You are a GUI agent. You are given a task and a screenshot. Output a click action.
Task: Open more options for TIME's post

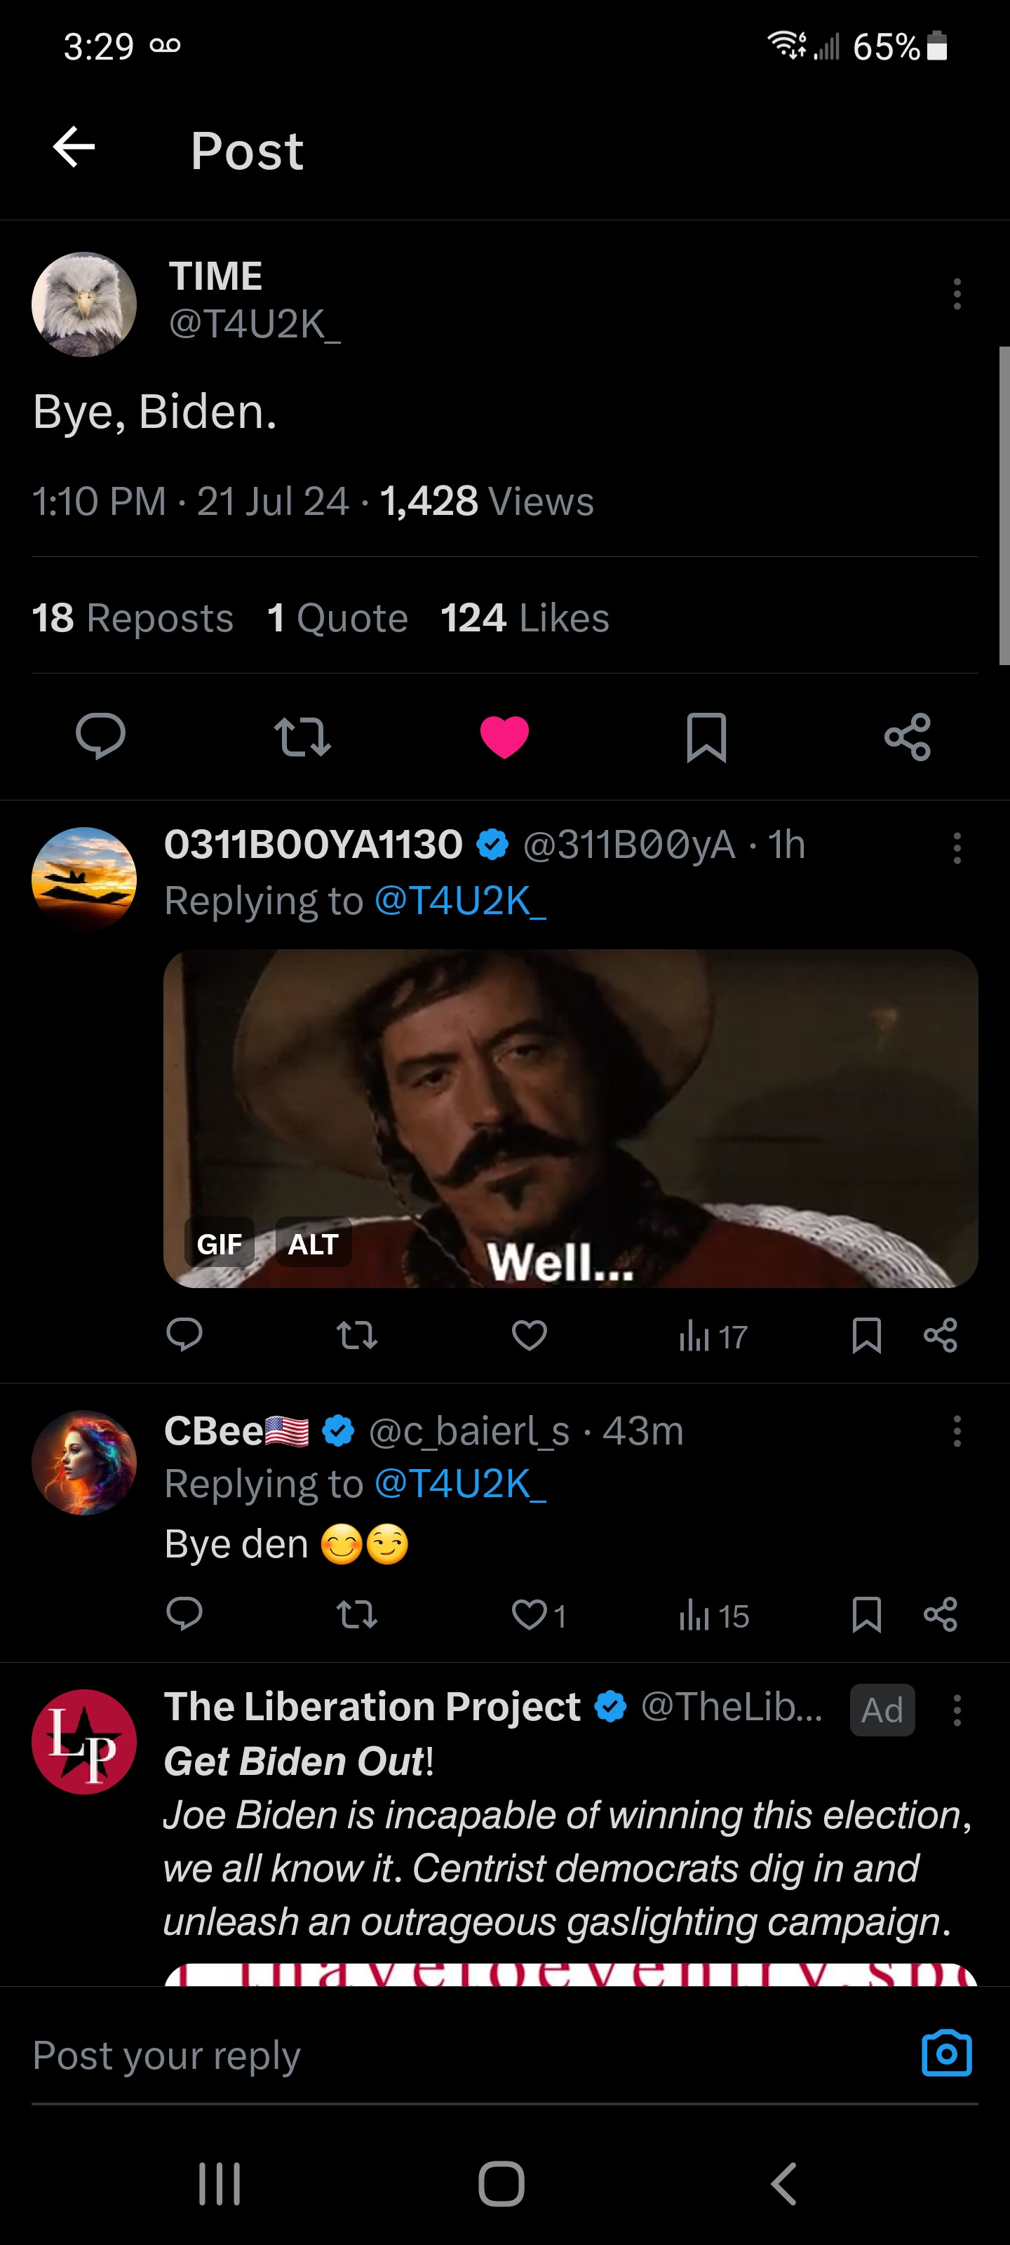(x=957, y=295)
